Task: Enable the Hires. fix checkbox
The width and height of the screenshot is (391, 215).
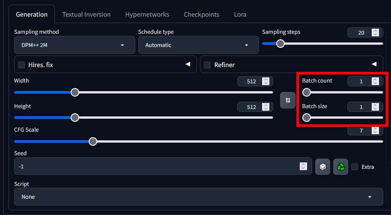Action: 21,65
